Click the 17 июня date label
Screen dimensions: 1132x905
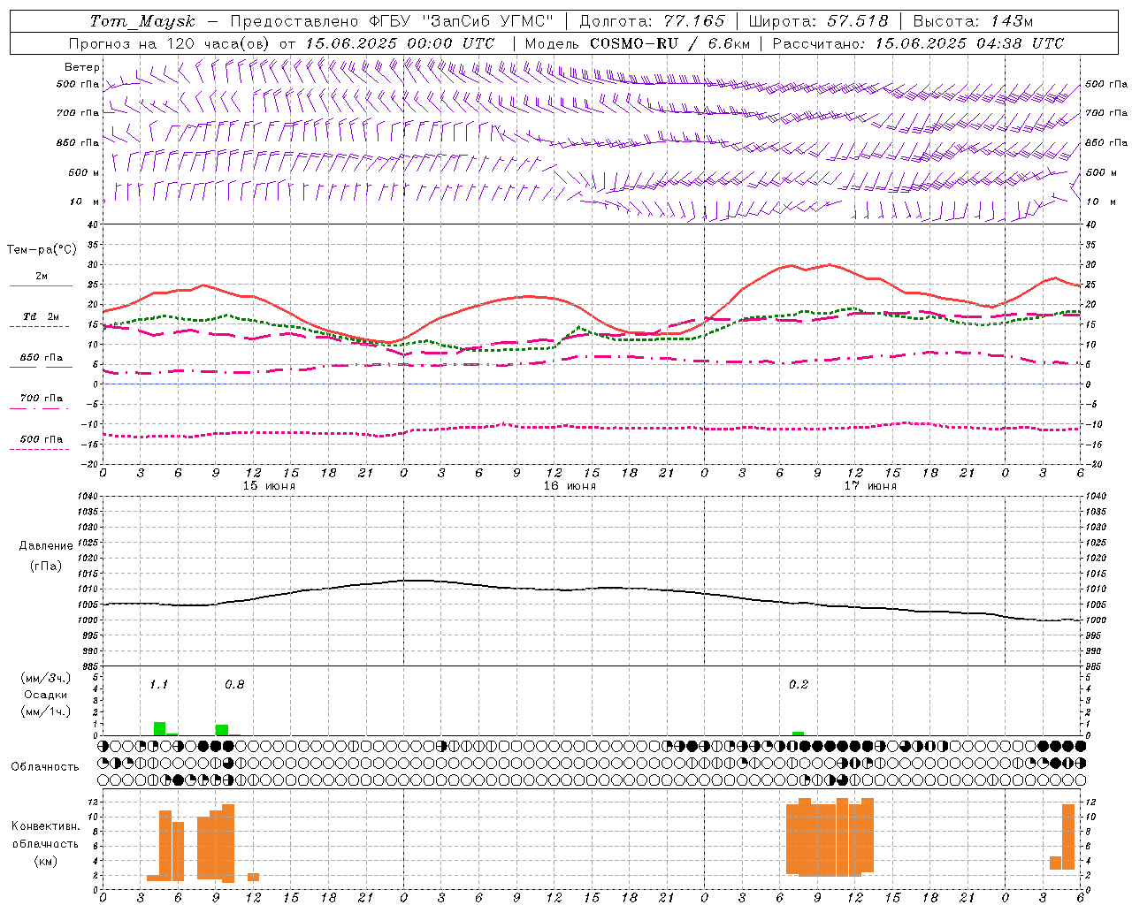click(x=870, y=485)
